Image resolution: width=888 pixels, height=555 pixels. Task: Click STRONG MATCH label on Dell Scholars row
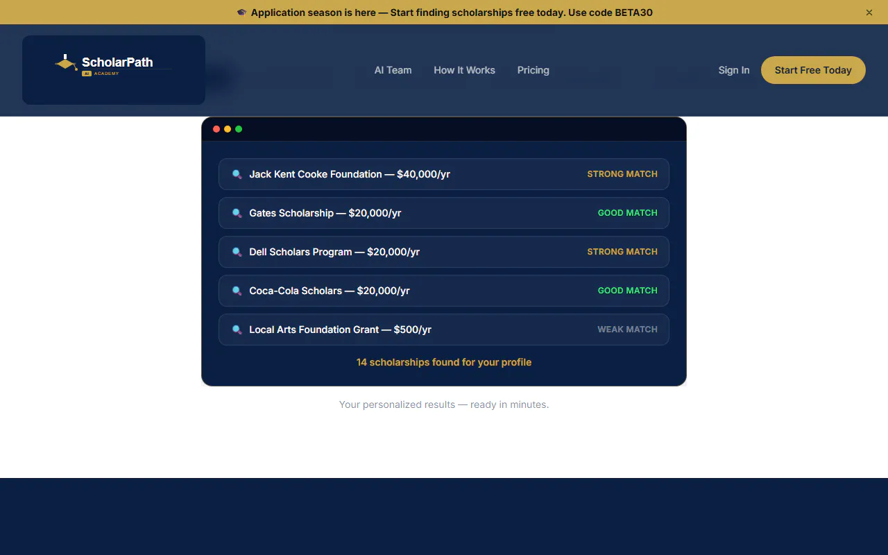(x=622, y=252)
